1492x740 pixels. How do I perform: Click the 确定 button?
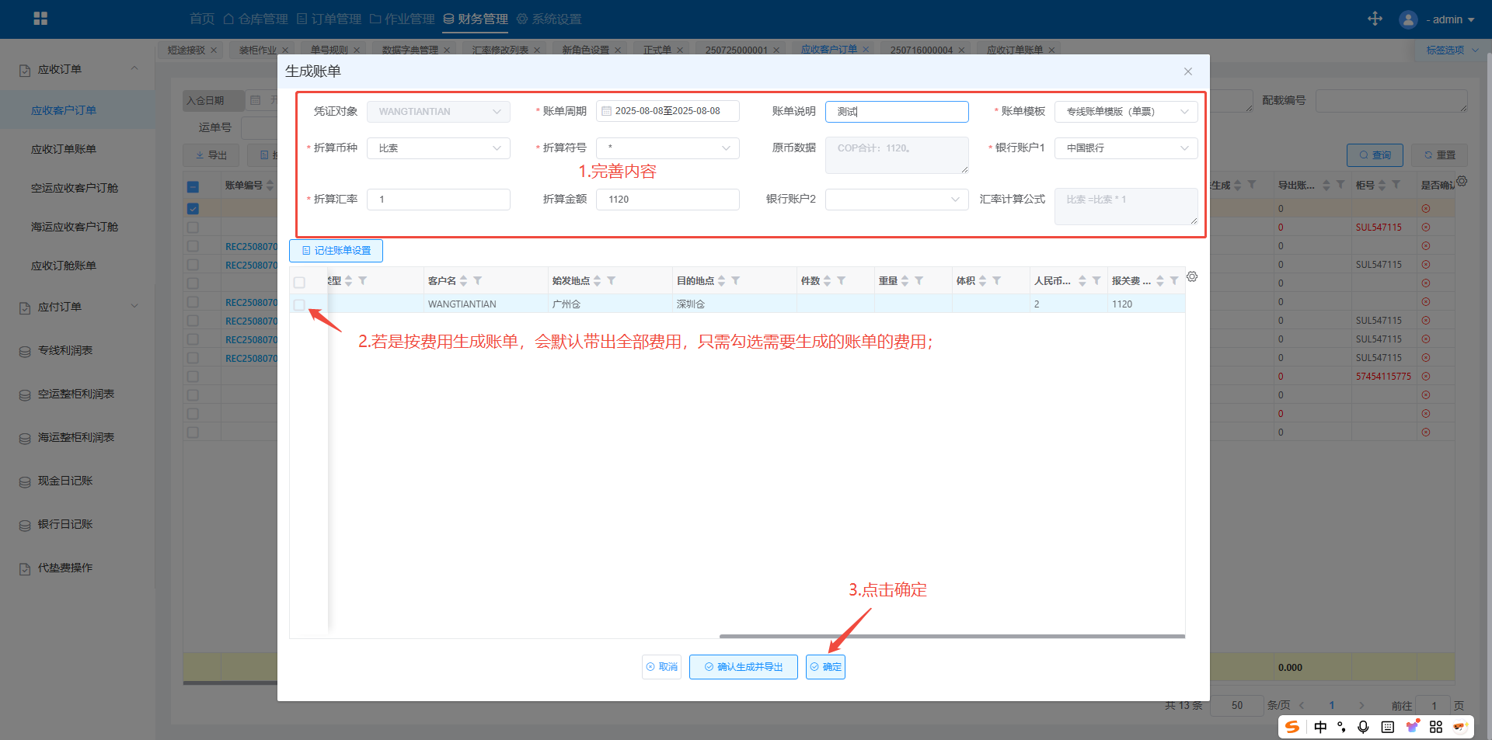tap(825, 667)
